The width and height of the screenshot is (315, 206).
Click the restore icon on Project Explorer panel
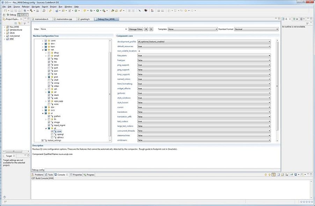pos(28,19)
